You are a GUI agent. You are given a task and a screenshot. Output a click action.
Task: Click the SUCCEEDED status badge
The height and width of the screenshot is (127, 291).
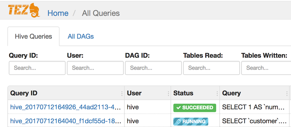coord(195,107)
